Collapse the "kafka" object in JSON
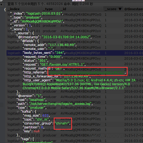 (18, 112)
